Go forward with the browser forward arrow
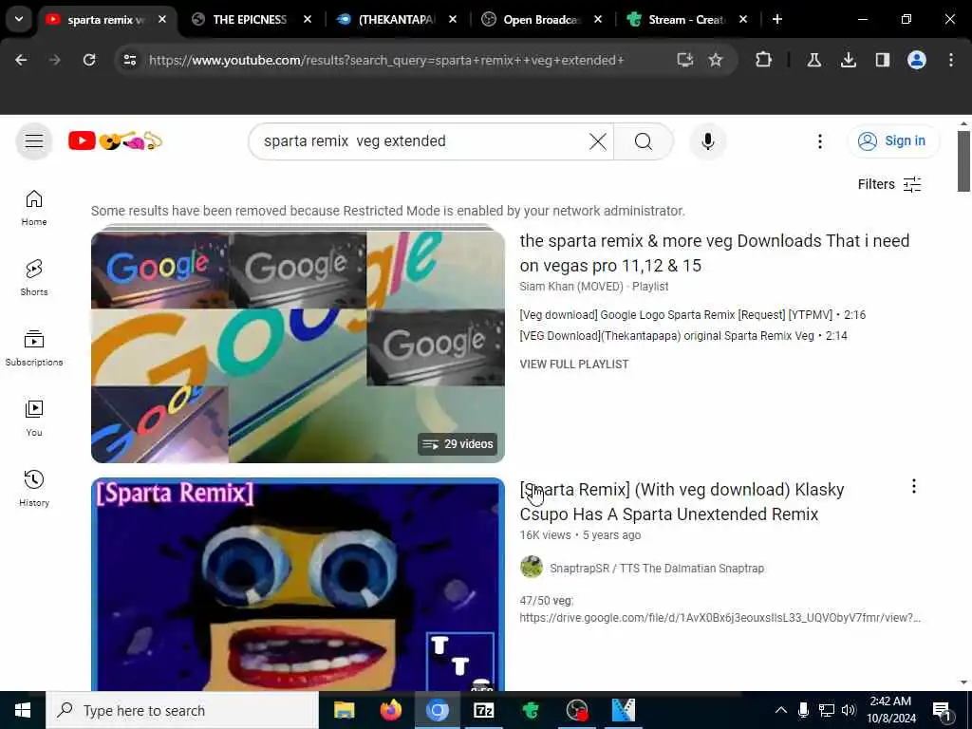Screen dimensions: 972x729 pyautogui.click(x=55, y=60)
